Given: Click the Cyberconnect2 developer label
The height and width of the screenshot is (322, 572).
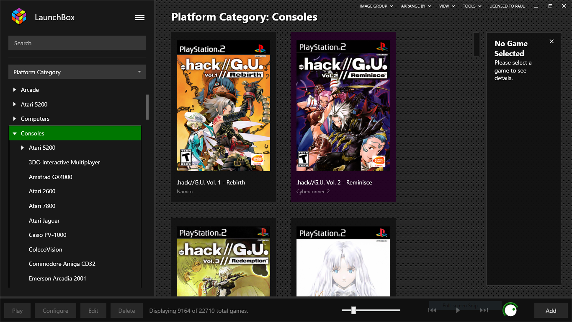Looking at the screenshot, I should [x=313, y=192].
